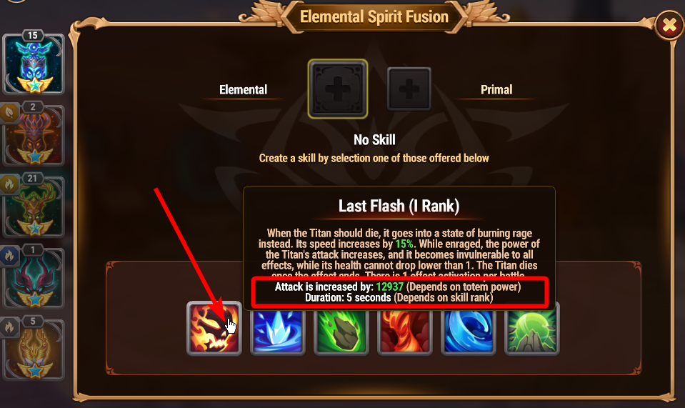Select the level 2 red horned totem
This screenshot has height=408, width=685.
(35, 135)
